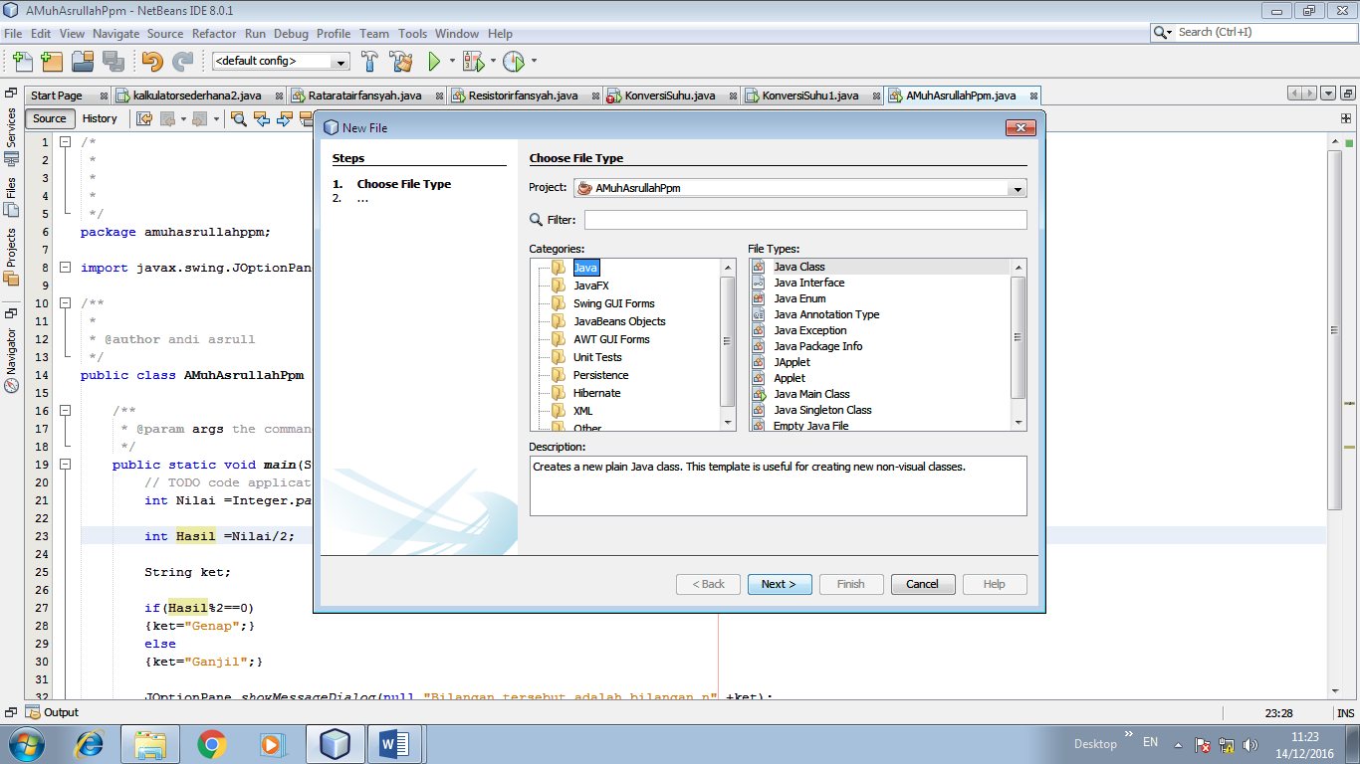Click the Filter input field
Image resolution: width=1360 pixels, height=764 pixels.
click(x=805, y=220)
